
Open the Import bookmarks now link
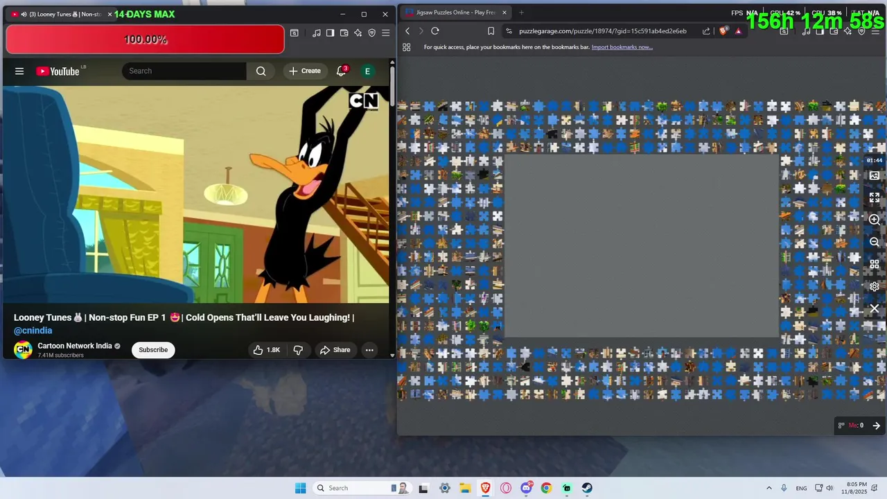622,47
